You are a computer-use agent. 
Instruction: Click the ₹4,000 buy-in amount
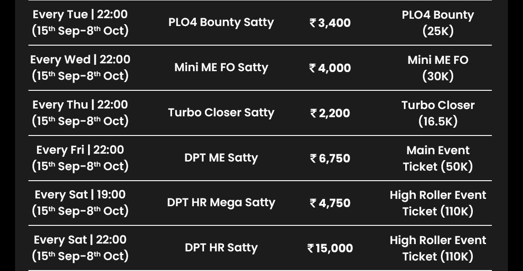click(x=330, y=68)
